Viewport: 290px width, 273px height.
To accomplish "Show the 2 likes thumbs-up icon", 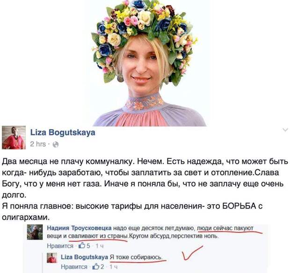I will 95,266.
